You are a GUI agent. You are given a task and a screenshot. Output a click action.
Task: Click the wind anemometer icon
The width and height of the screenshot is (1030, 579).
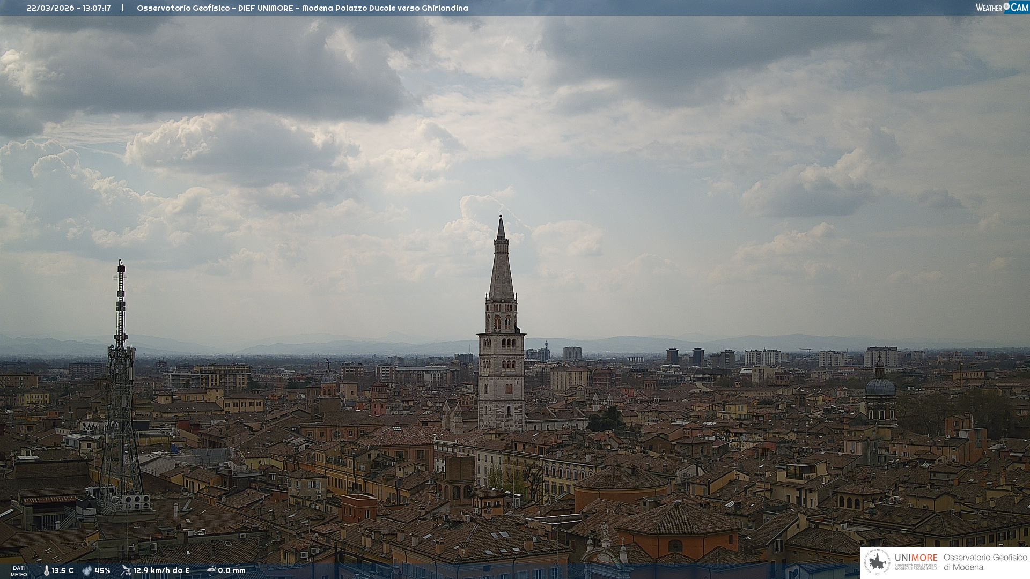click(126, 570)
